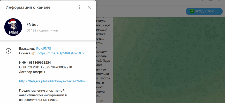Viewport: 225px width, 103px height.
Task: Click the 60 189 подписчиков subscriber count
Action: [42, 30]
